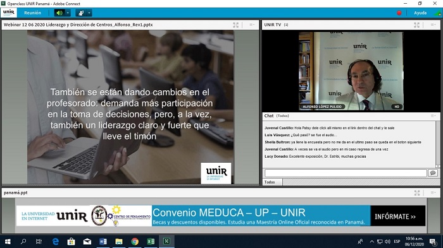
Task: Click the INFÓRMATE banner button
Action: tap(395, 216)
